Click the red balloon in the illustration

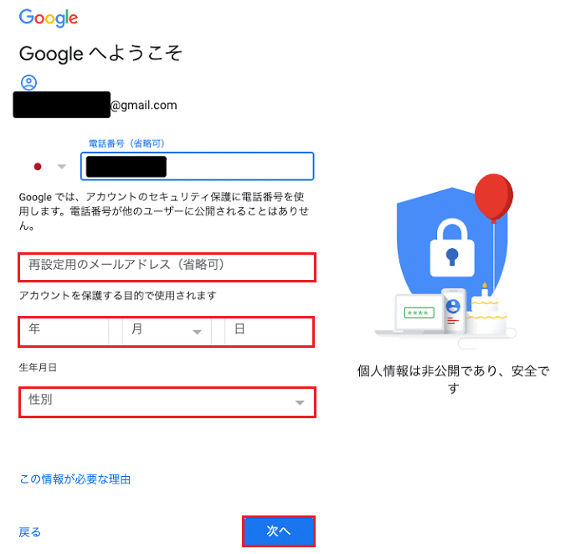(x=493, y=197)
